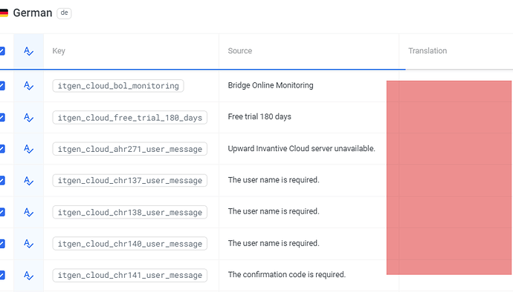
Task: Click the translation-check icon for itgen_cloud_chr137_user_message
Action: pyautogui.click(x=28, y=181)
